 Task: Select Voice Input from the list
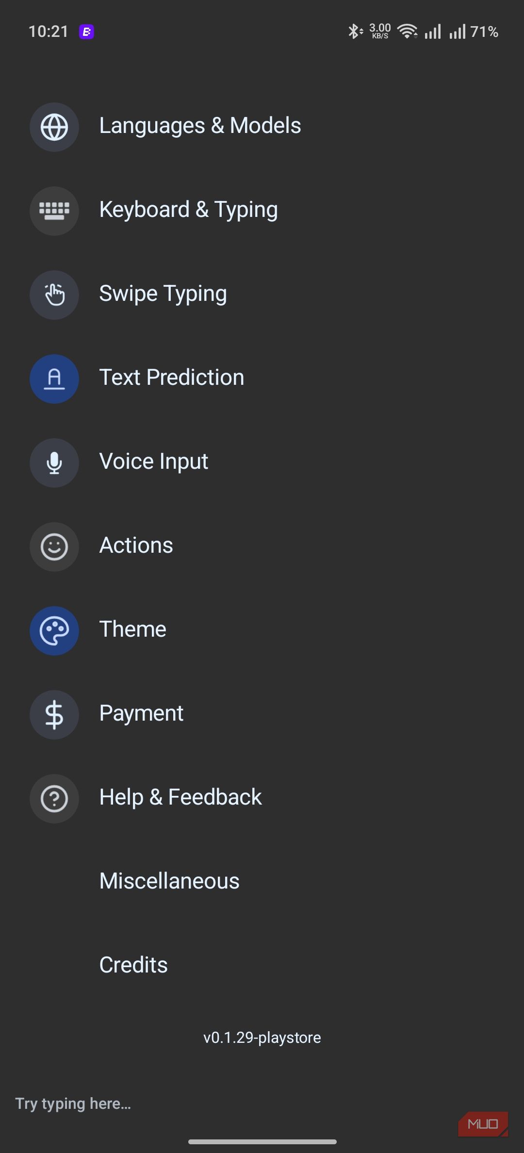coord(262,462)
